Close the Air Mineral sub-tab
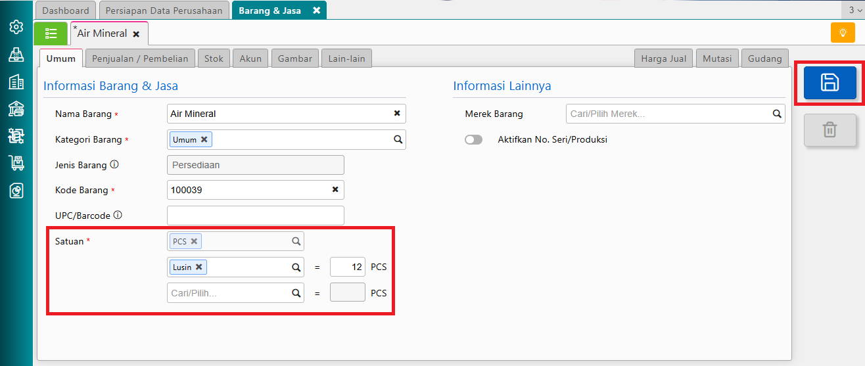This screenshot has height=366, width=865. pyautogui.click(x=136, y=34)
